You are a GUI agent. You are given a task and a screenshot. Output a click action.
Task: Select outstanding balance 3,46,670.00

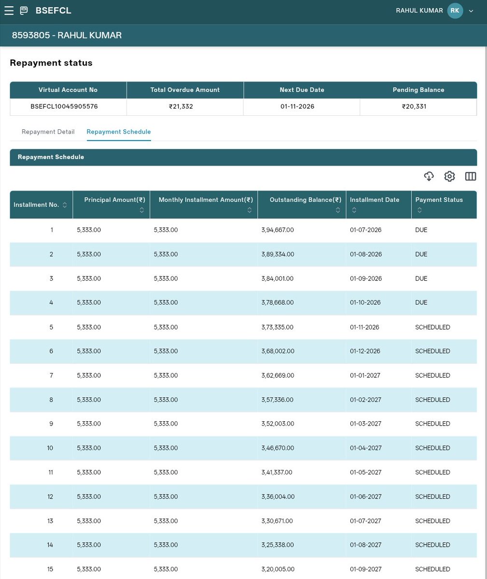pos(278,448)
